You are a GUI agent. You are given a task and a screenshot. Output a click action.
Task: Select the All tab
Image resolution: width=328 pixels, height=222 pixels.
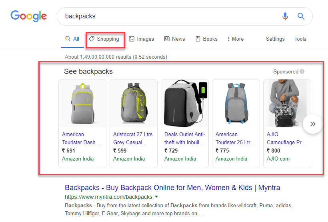click(72, 39)
